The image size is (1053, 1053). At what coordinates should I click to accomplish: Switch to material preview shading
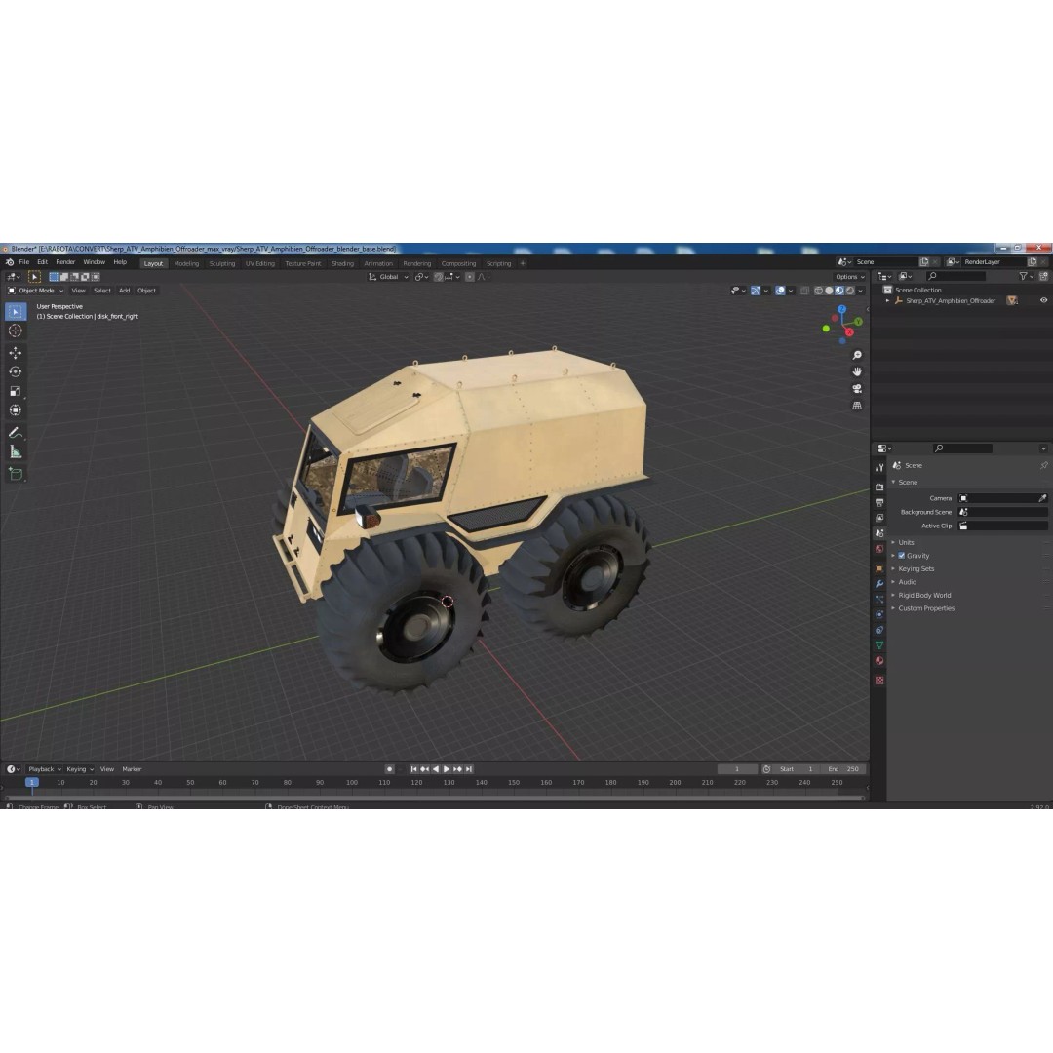[x=839, y=291]
